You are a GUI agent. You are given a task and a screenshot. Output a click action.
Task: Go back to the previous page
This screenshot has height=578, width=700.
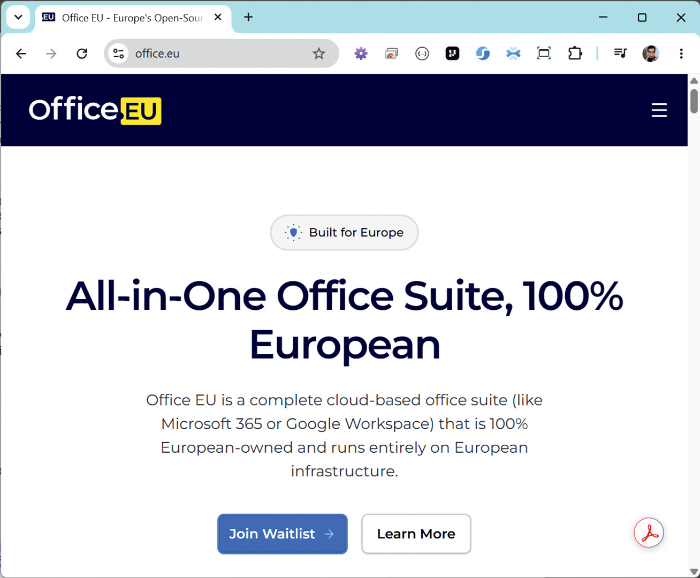pos(21,54)
